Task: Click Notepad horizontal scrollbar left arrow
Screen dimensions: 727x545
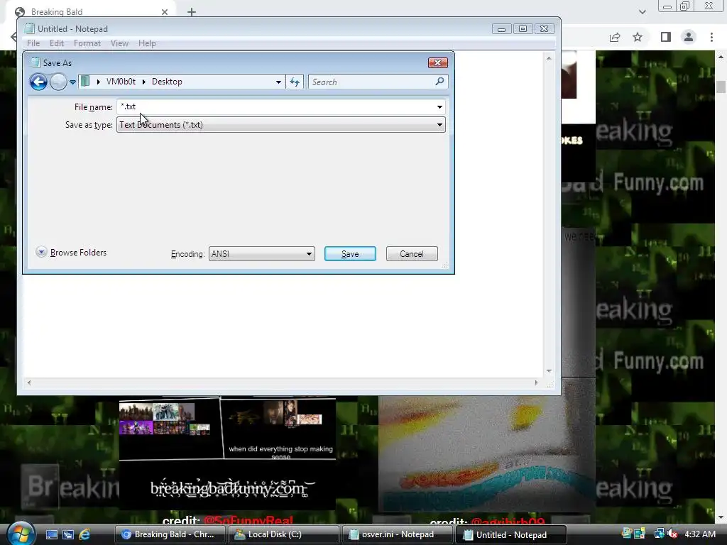Action: (29, 382)
